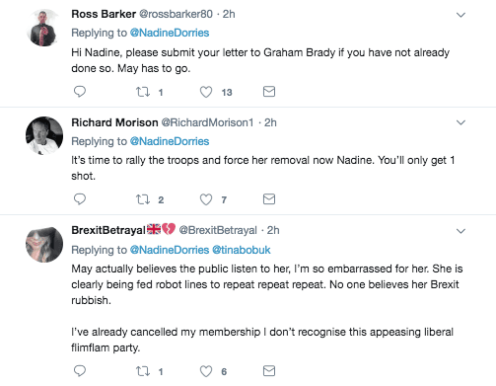Image resolution: width=496 pixels, height=386 pixels.
Task: Retweet Ross Barker's tweet
Action: [x=143, y=92]
